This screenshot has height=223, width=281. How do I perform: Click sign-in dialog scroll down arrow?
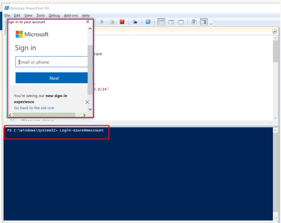[x=90, y=110]
